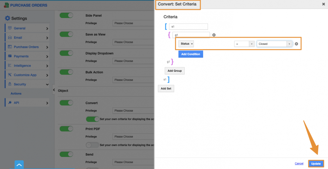Screen dimensions: 328x169
Task: Select Customize App in settings menu
Action: coord(27,75)
